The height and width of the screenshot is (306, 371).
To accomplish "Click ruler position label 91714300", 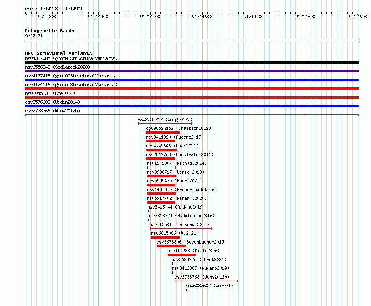I will pos(46,17).
